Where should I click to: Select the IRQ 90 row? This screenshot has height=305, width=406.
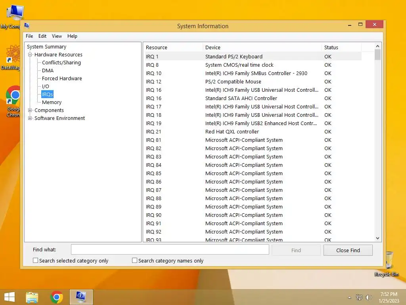[253, 215]
